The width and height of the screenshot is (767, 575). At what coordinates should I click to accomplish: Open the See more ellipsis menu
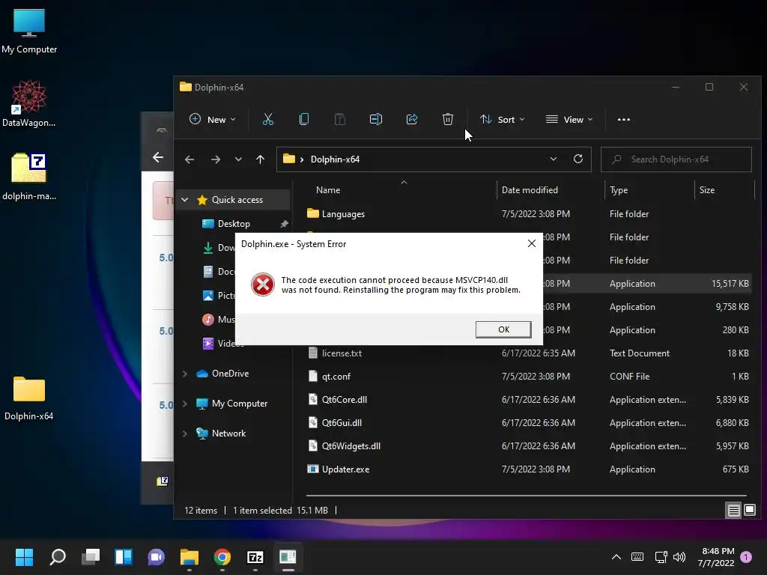(624, 120)
